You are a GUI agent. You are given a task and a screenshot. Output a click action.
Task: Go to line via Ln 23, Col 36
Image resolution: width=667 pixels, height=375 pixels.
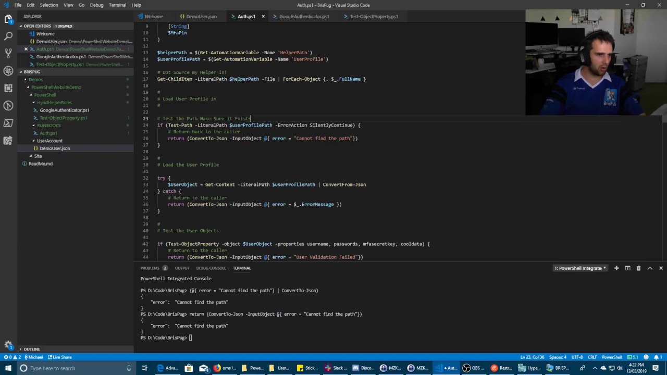(x=532, y=357)
